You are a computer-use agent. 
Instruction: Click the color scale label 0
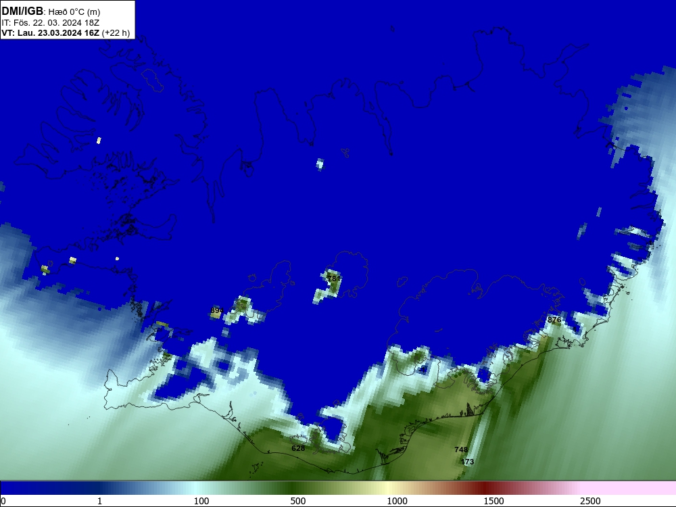coord(3,501)
